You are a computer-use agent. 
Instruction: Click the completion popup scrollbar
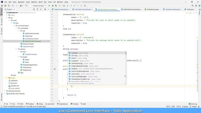pos(126,54)
